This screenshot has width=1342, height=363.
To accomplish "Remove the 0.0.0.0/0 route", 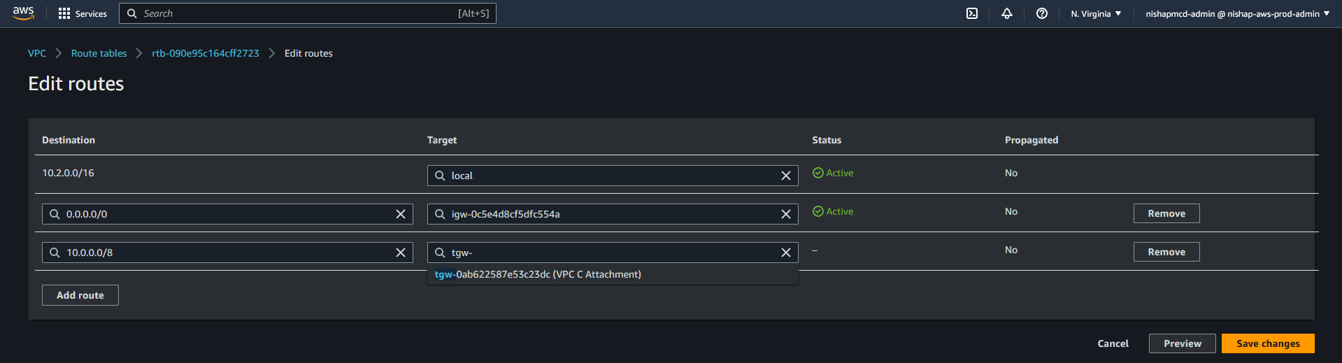I will [x=1166, y=213].
